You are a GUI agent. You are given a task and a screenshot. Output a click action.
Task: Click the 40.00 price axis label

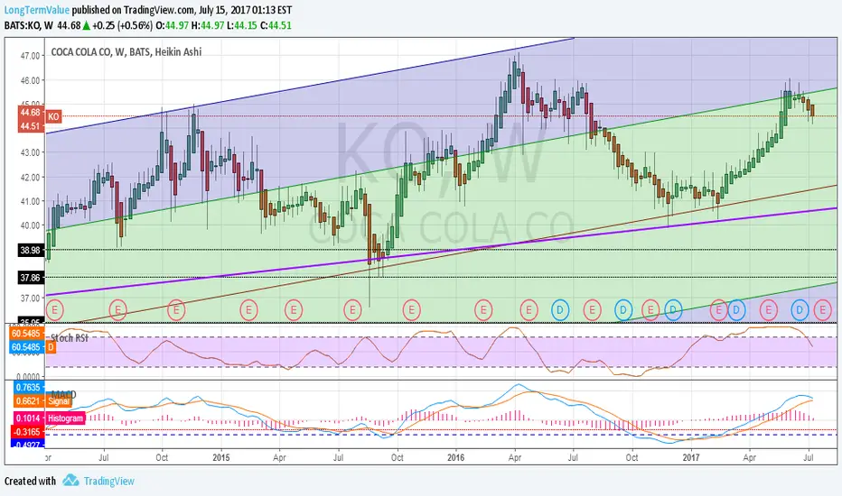click(x=30, y=225)
